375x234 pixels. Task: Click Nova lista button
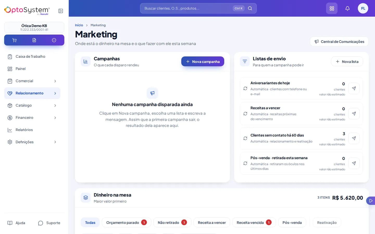click(x=347, y=61)
